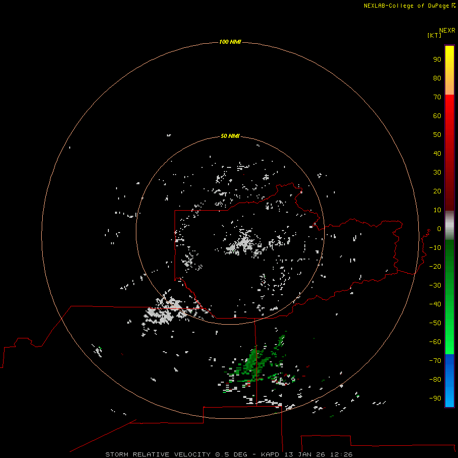
Task: Pick the gray zero-velocity color bar segment
Action: click(449, 225)
